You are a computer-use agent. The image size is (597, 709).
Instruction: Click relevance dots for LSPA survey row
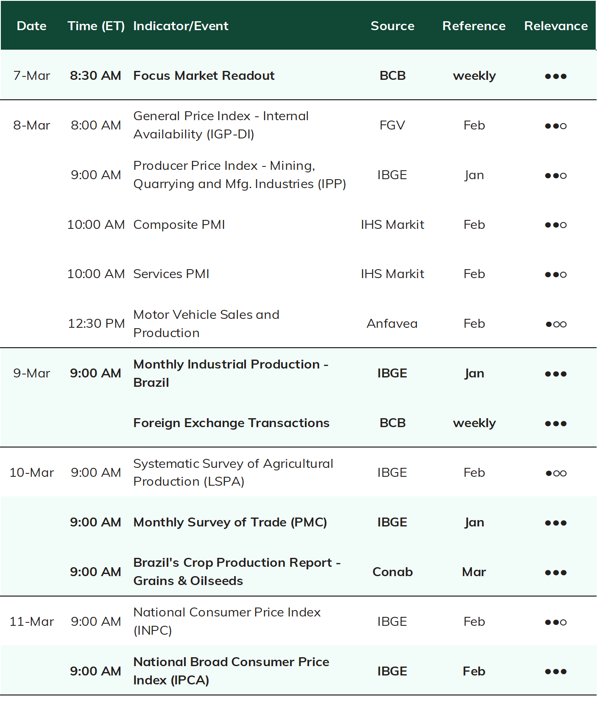[x=555, y=473]
